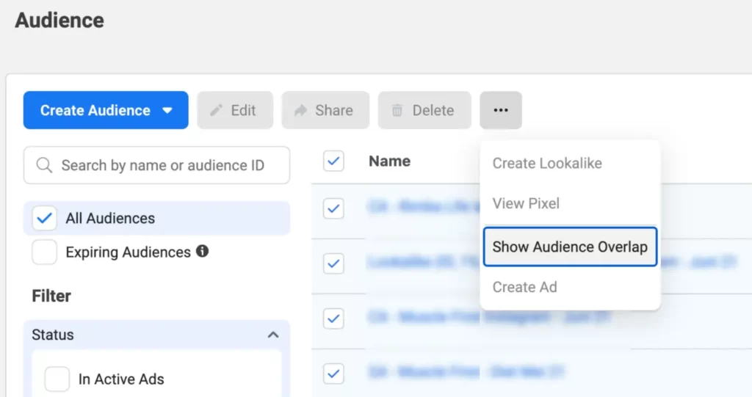This screenshot has height=397, width=752.
Task: Toggle the select-all checkbox next to Name
Action: pos(333,161)
